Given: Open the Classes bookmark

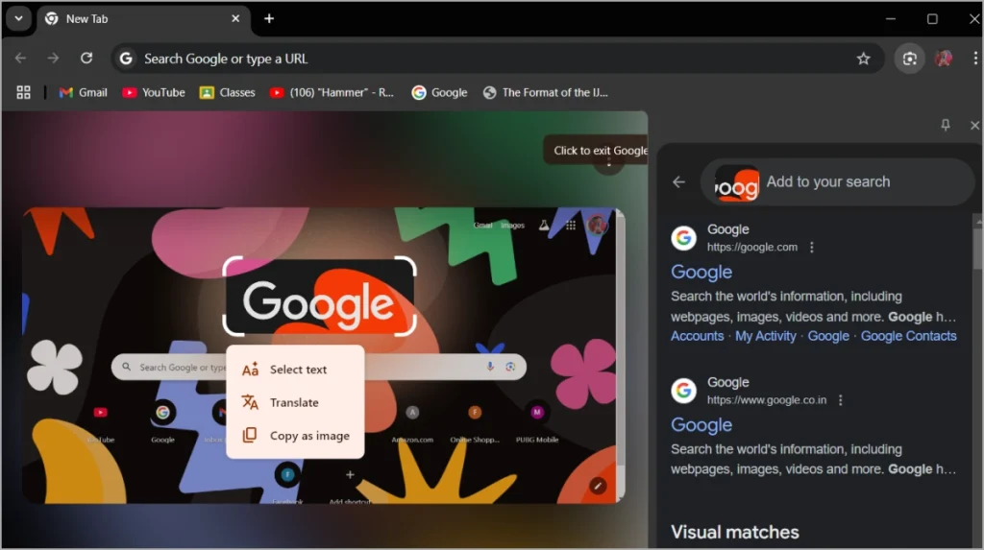Looking at the screenshot, I should click(227, 92).
